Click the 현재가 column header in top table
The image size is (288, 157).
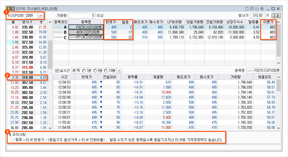[111, 22]
